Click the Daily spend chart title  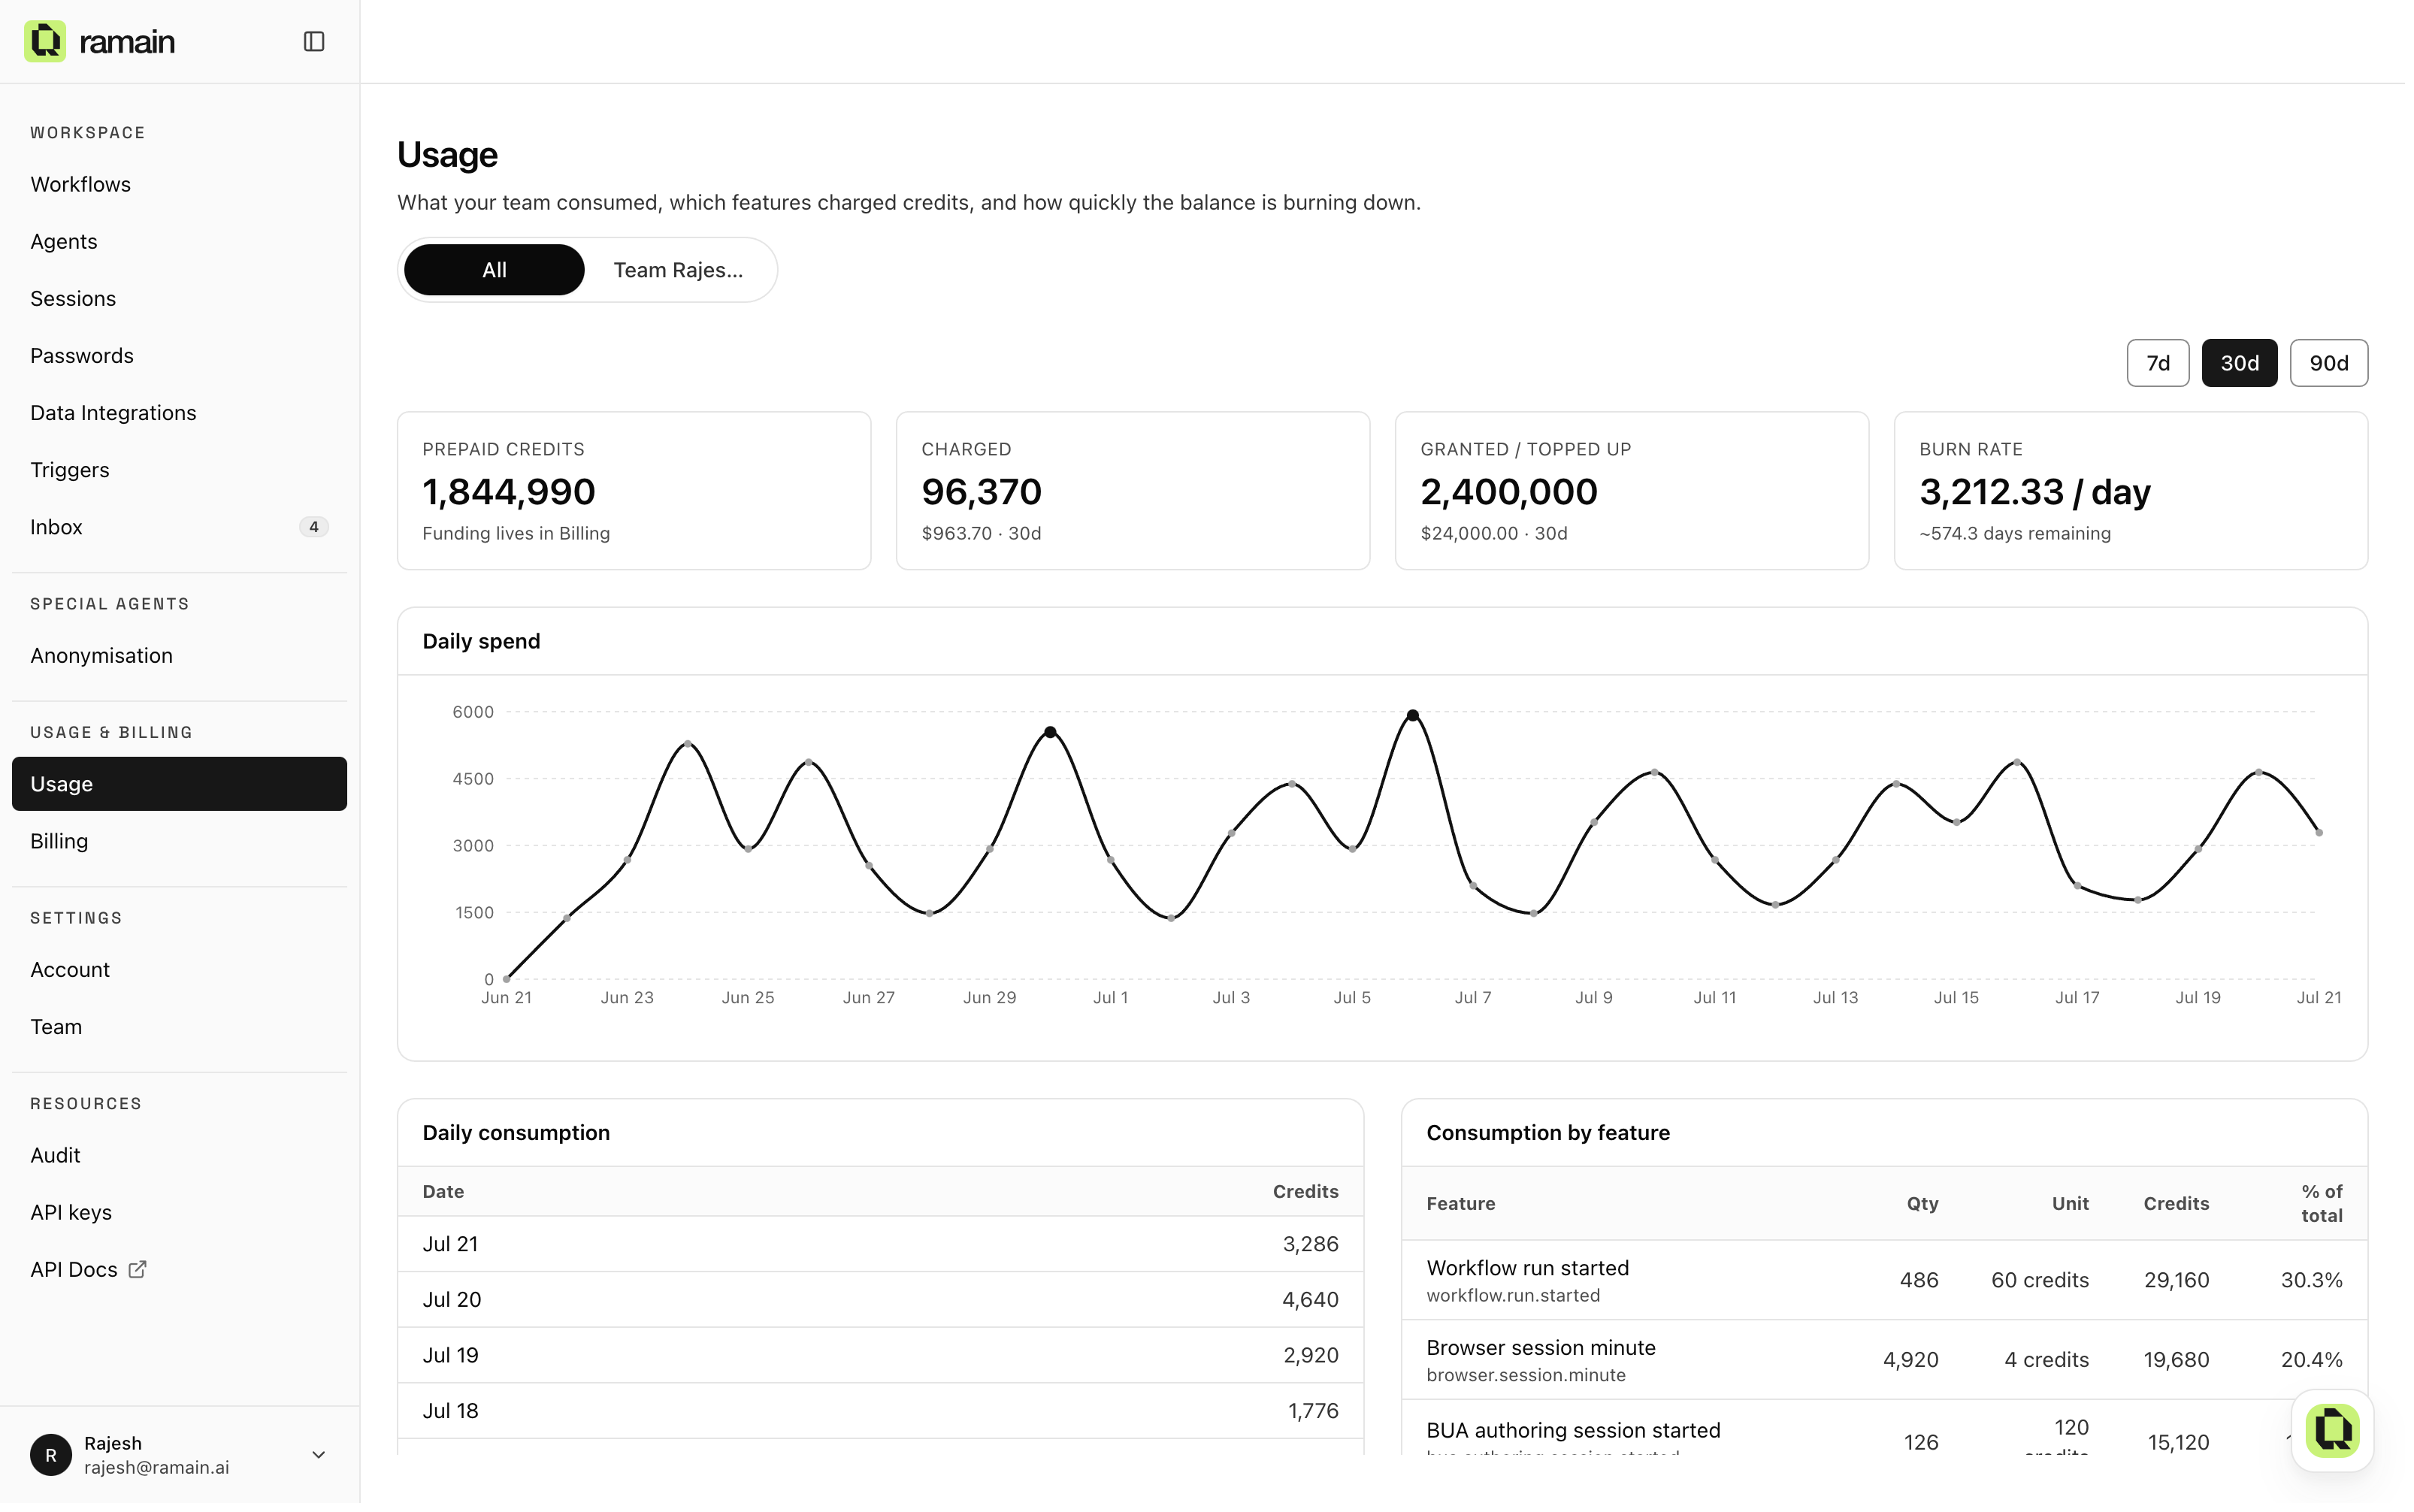pyautogui.click(x=481, y=642)
